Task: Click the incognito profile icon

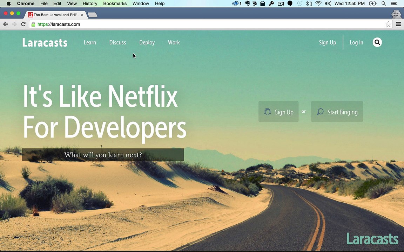Action: (x=396, y=14)
